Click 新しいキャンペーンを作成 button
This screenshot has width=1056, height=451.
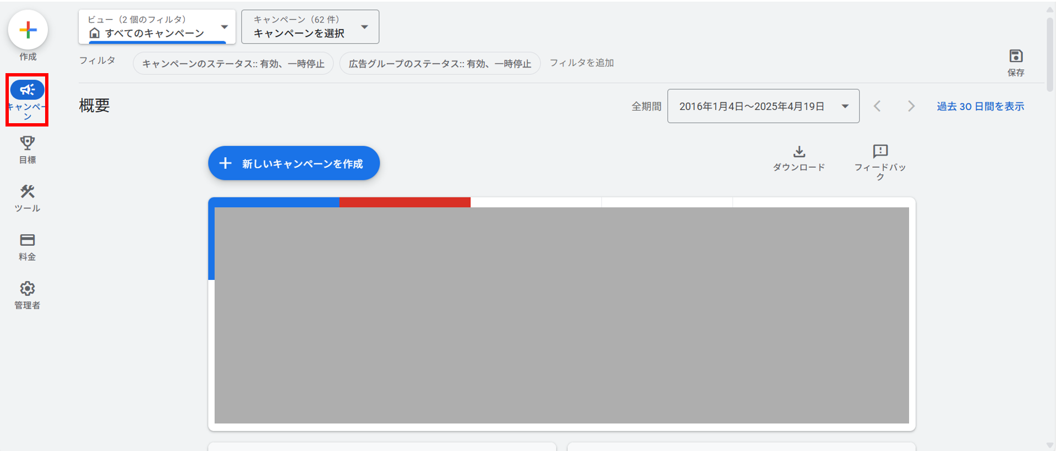(294, 163)
